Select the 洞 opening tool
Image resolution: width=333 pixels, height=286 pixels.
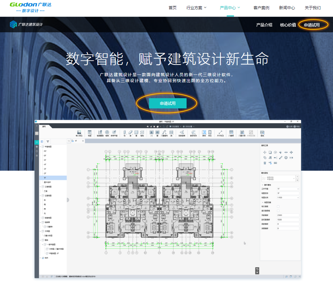[171, 133]
